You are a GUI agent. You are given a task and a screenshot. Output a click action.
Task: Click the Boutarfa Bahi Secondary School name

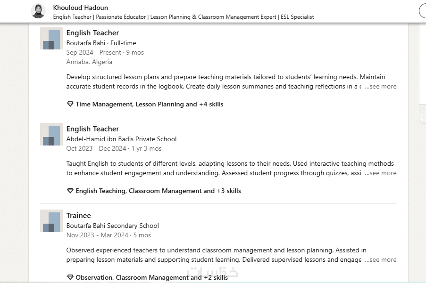[112, 226]
